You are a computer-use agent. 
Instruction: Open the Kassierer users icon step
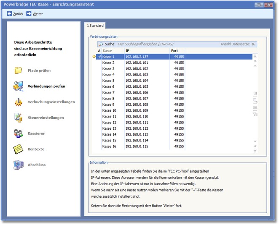tap(18, 133)
